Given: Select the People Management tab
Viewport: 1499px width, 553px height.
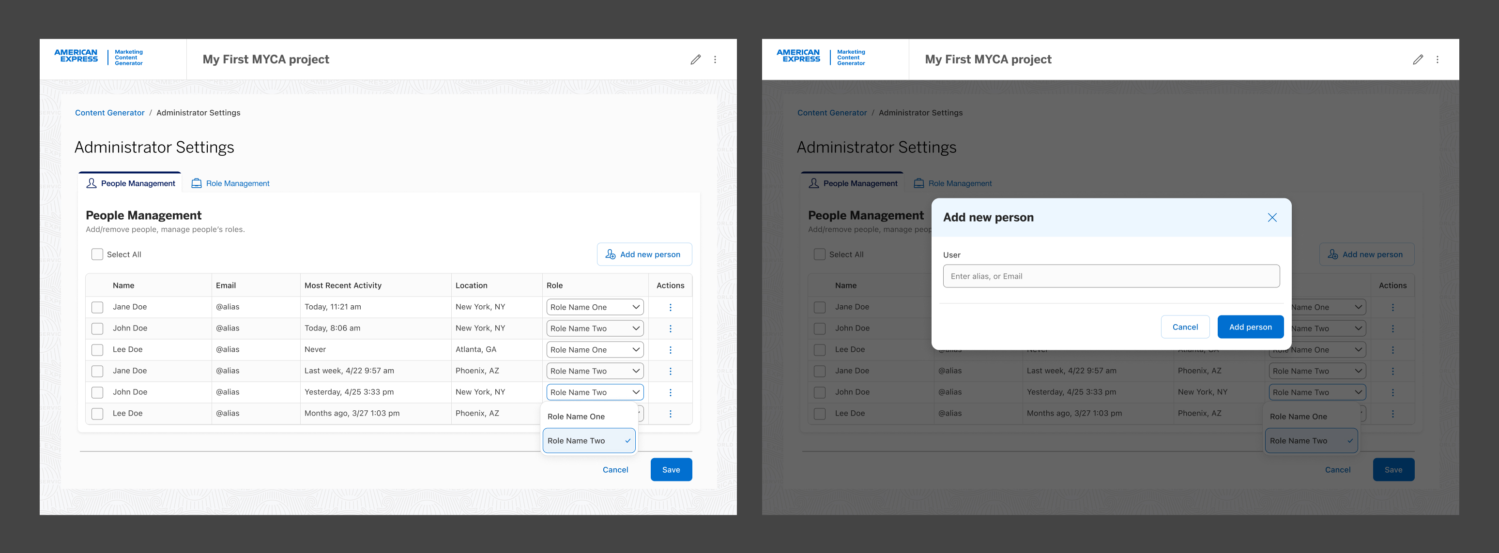Looking at the screenshot, I should (x=138, y=182).
